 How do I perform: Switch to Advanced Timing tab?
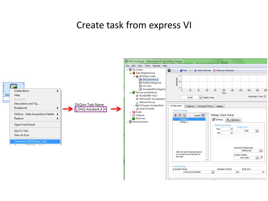tap(205, 106)
